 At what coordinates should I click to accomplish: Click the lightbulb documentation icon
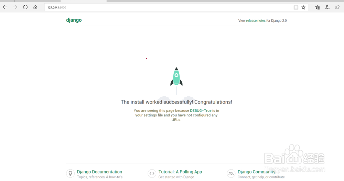[x=71, y=173]
